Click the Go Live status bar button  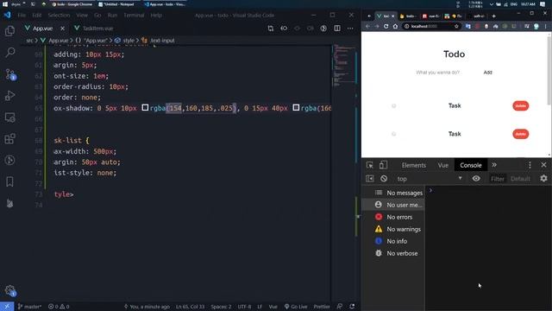tap(296, 307)
